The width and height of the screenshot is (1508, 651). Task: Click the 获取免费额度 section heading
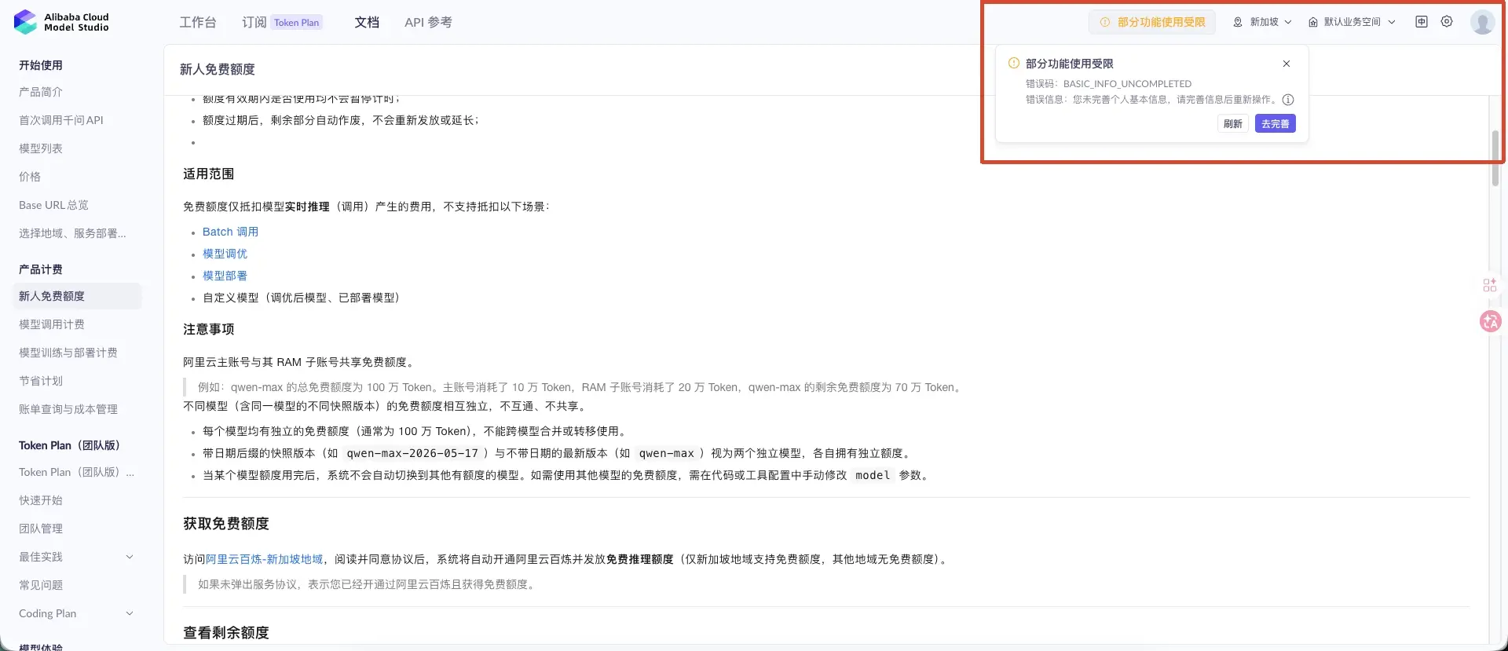click(x=226, y=524)
